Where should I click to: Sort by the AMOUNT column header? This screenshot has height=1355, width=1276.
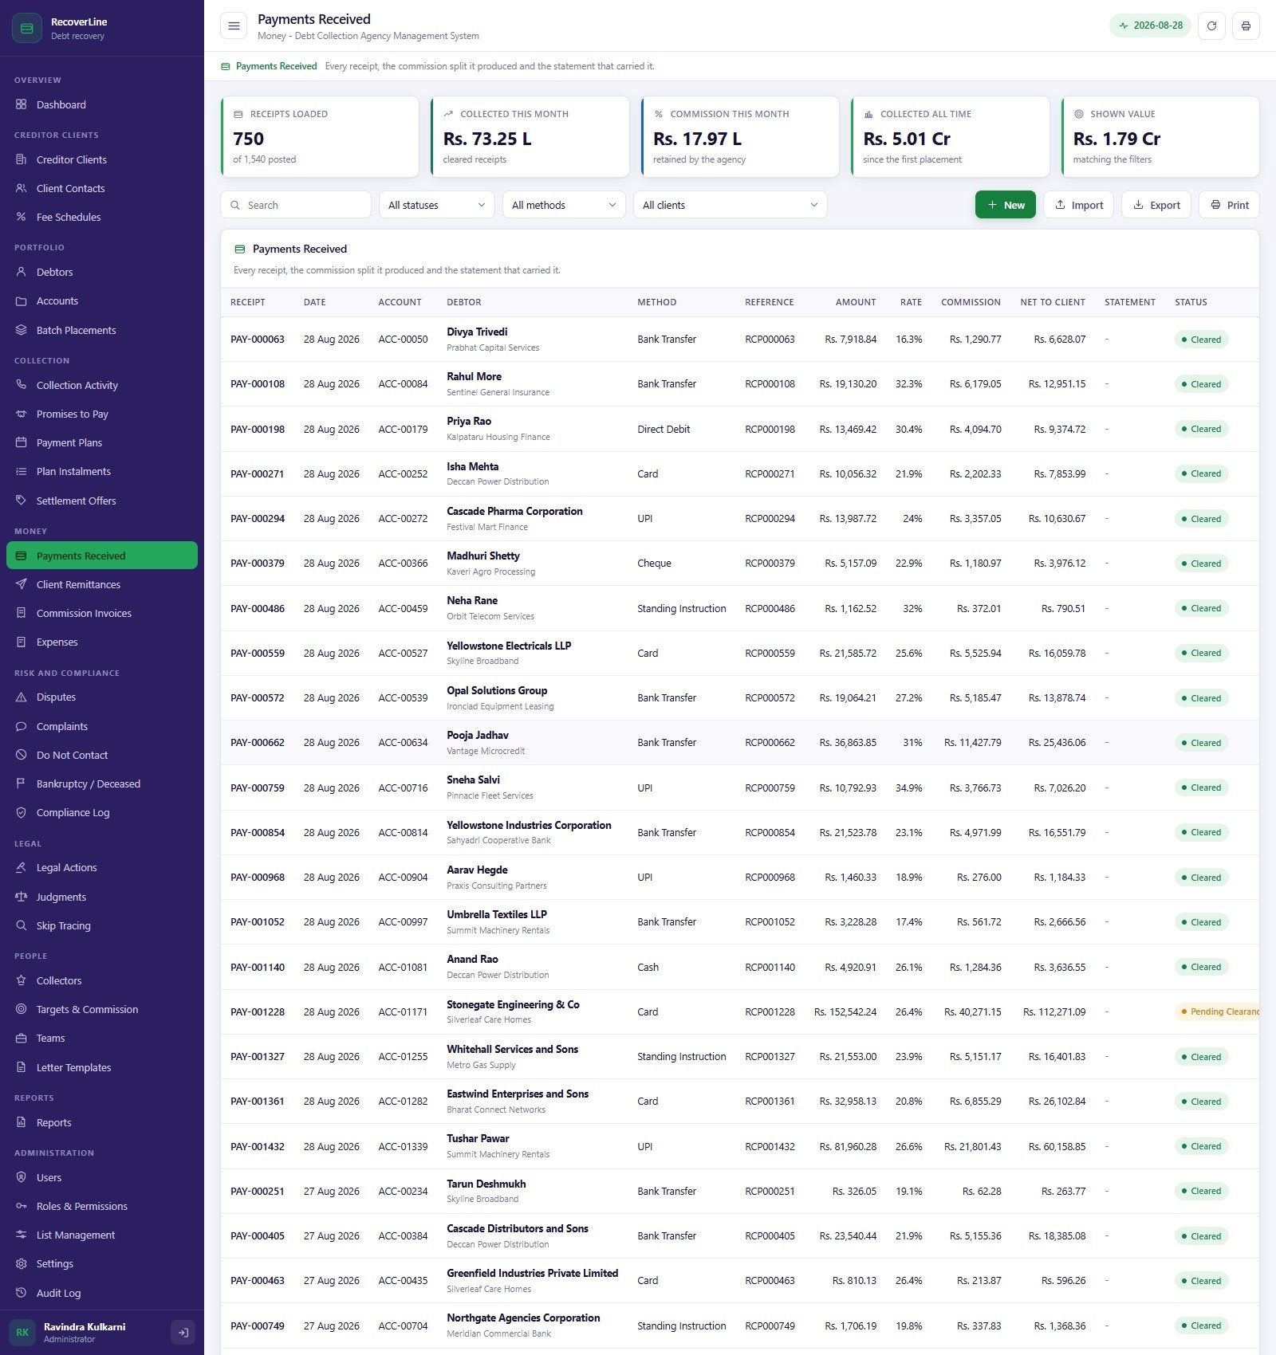point(856,302)
